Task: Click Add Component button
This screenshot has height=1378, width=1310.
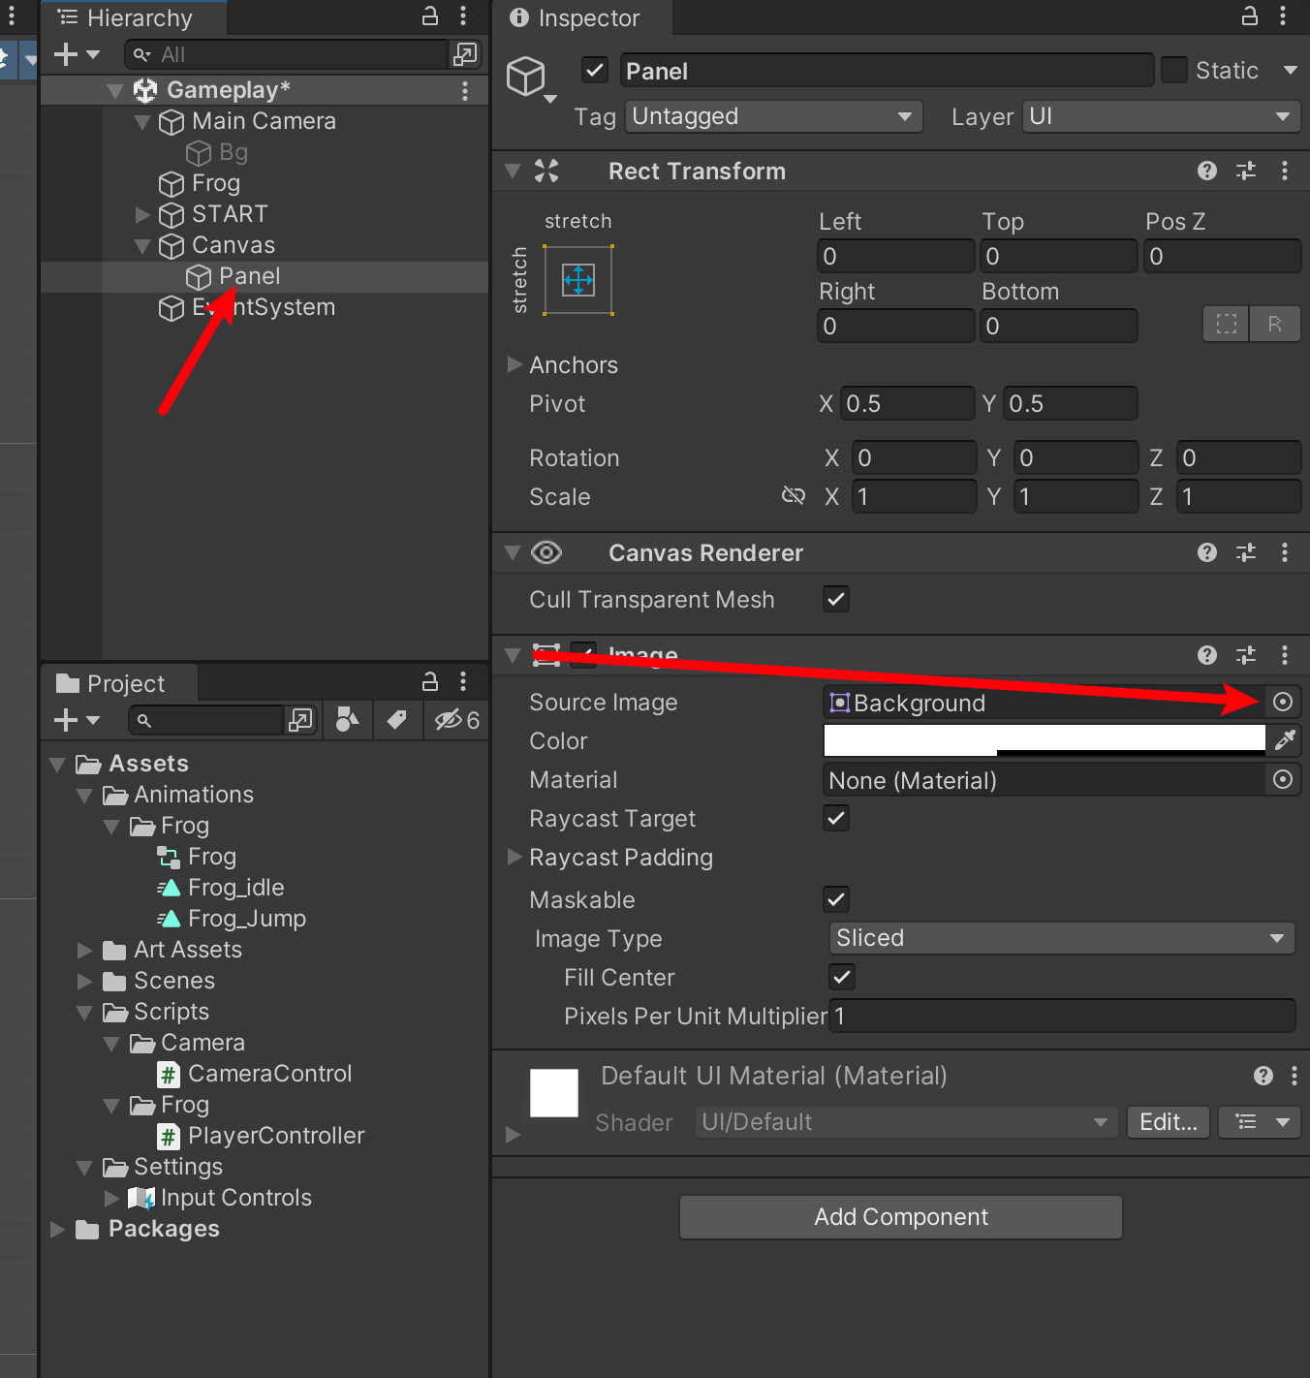Action: pos(901,1217)
